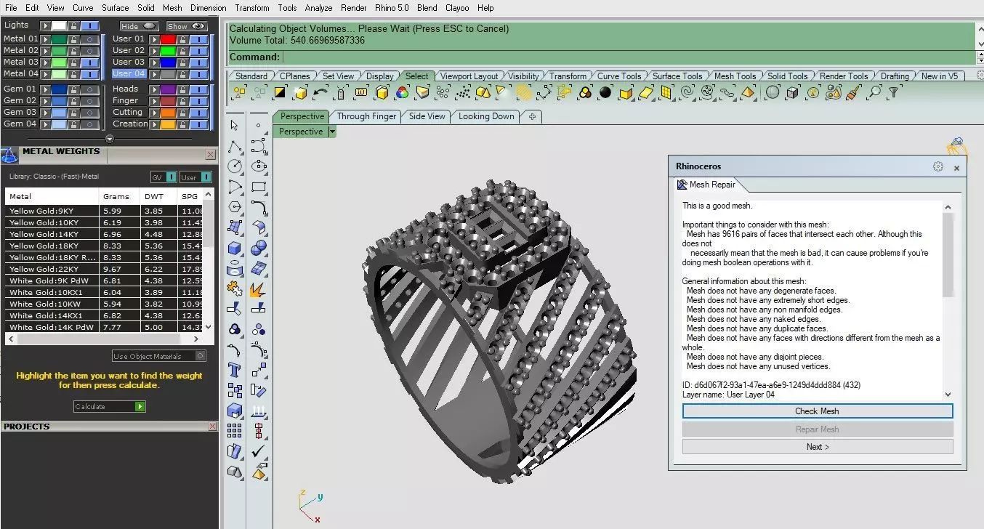The image size is (984, 529).
Task: Select the arrow pointer tool in left toolbar
Action: click(x=235, y=126)
